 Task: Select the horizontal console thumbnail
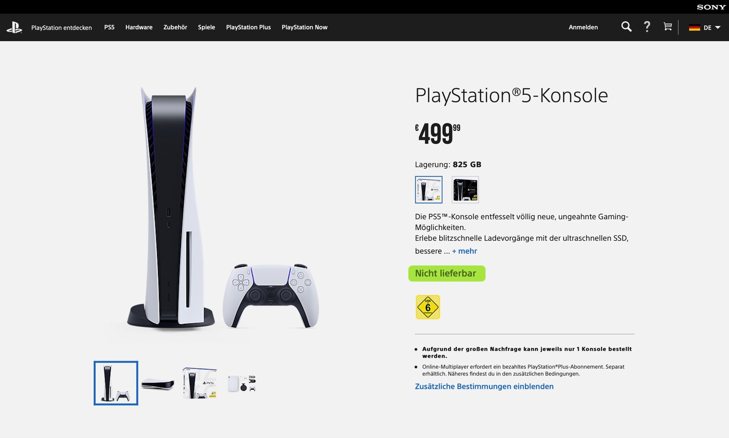[x=158, y=383]
